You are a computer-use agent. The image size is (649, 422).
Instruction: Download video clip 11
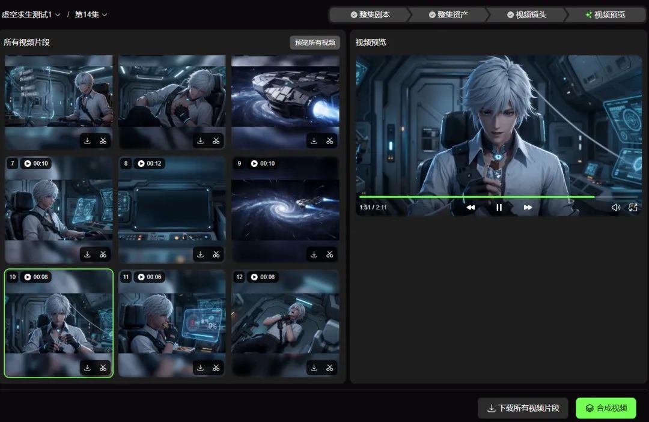tap(201, 368)
